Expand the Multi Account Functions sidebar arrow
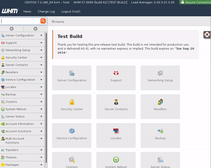 [x=42, y=139]
